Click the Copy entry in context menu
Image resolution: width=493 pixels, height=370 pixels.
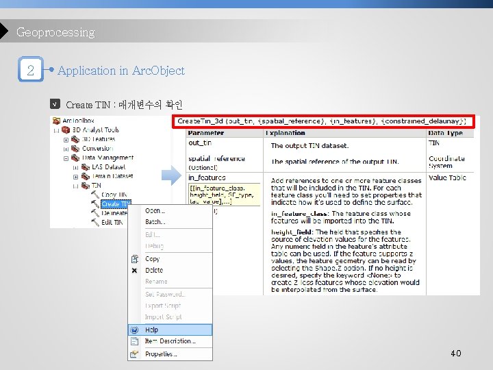(x=153, y=258)
